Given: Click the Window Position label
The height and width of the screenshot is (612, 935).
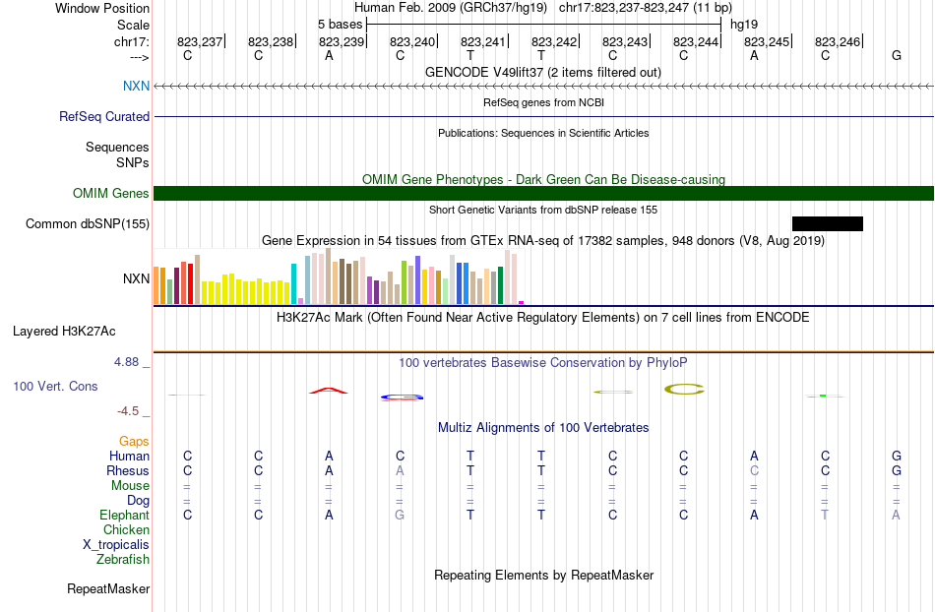Looking at the screenshot, I should 102,8.
